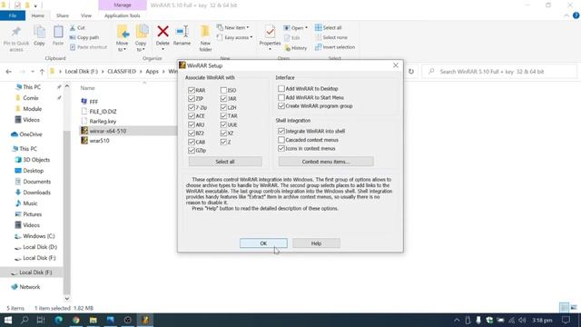This screenshot has width=581, height=327.
Task: Enable Cascaded context menus
Action: [281, 140]
